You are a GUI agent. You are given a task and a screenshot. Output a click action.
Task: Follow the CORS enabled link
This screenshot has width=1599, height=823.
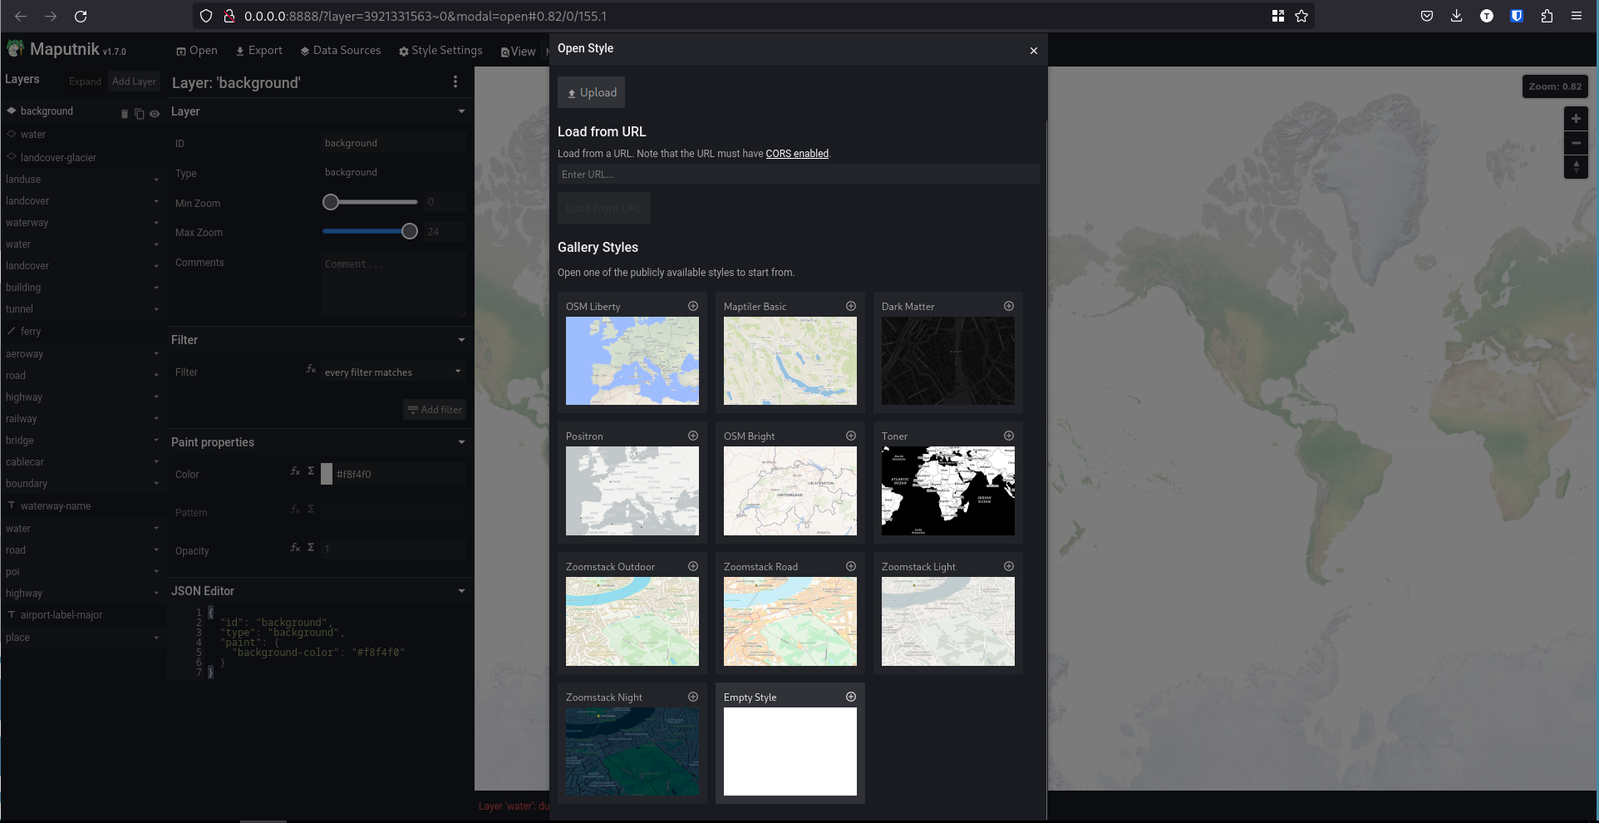tap(797, 154)
